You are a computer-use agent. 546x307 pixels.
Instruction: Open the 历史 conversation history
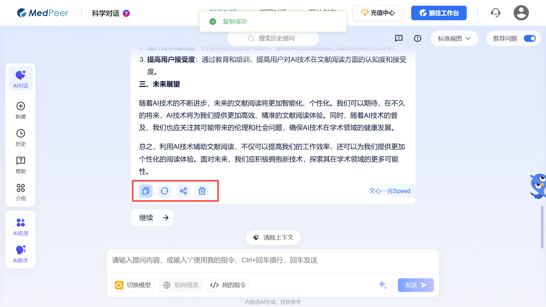[x=20, y=137]
